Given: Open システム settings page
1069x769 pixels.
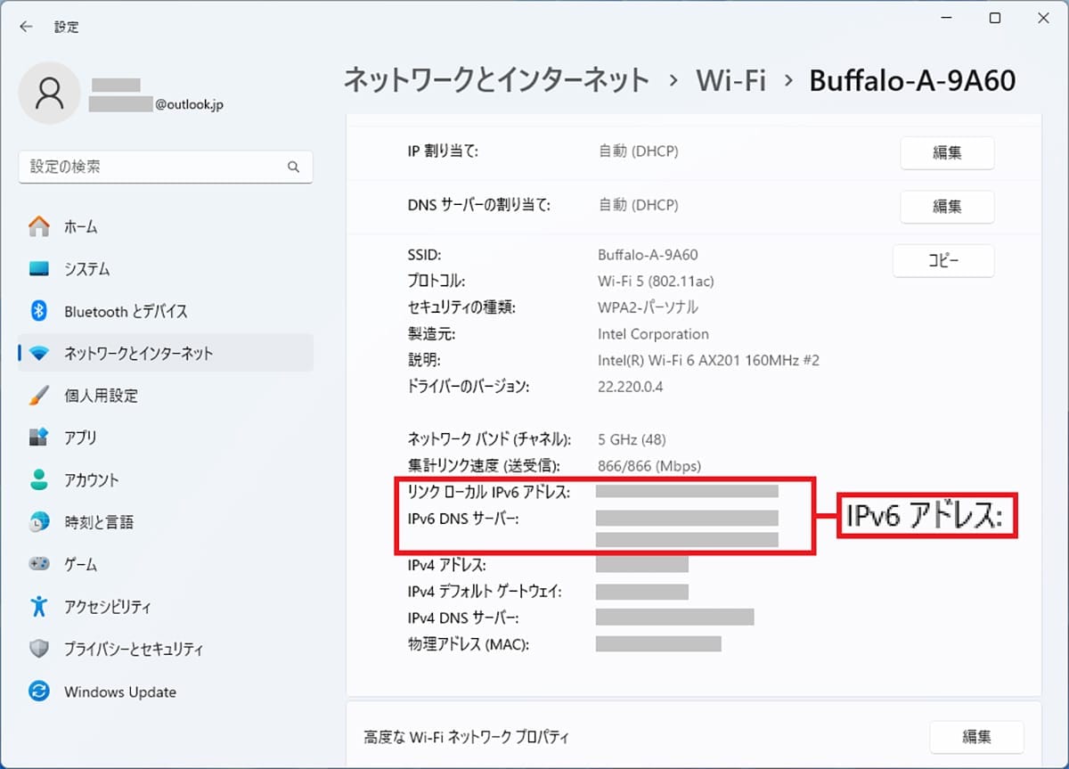Looking at the screenshot, I should click(166, 268).
